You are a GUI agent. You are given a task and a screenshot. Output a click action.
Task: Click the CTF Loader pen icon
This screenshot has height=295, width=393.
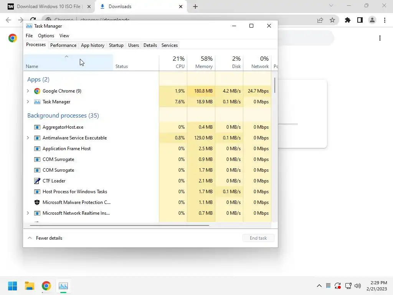click(x=37, y=181)
